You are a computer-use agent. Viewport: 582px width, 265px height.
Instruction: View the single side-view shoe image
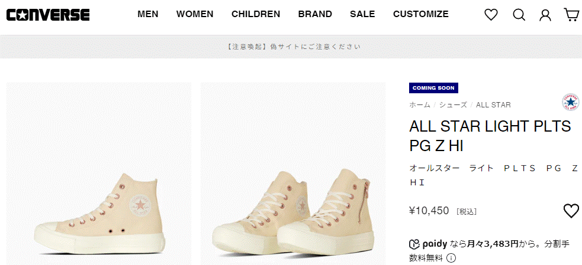click(x=98, y=174)
